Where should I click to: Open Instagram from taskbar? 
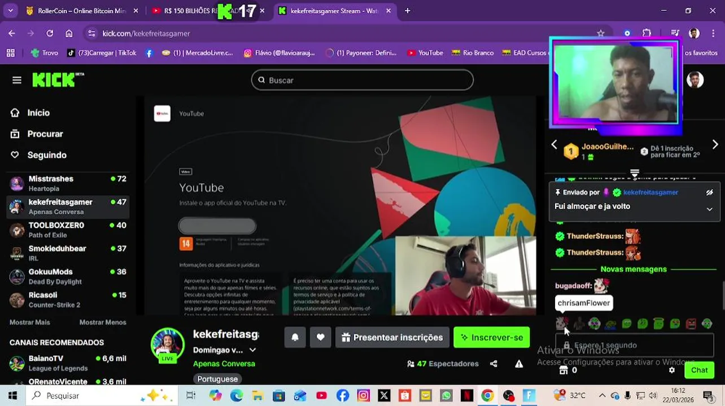tap(363, 396)
